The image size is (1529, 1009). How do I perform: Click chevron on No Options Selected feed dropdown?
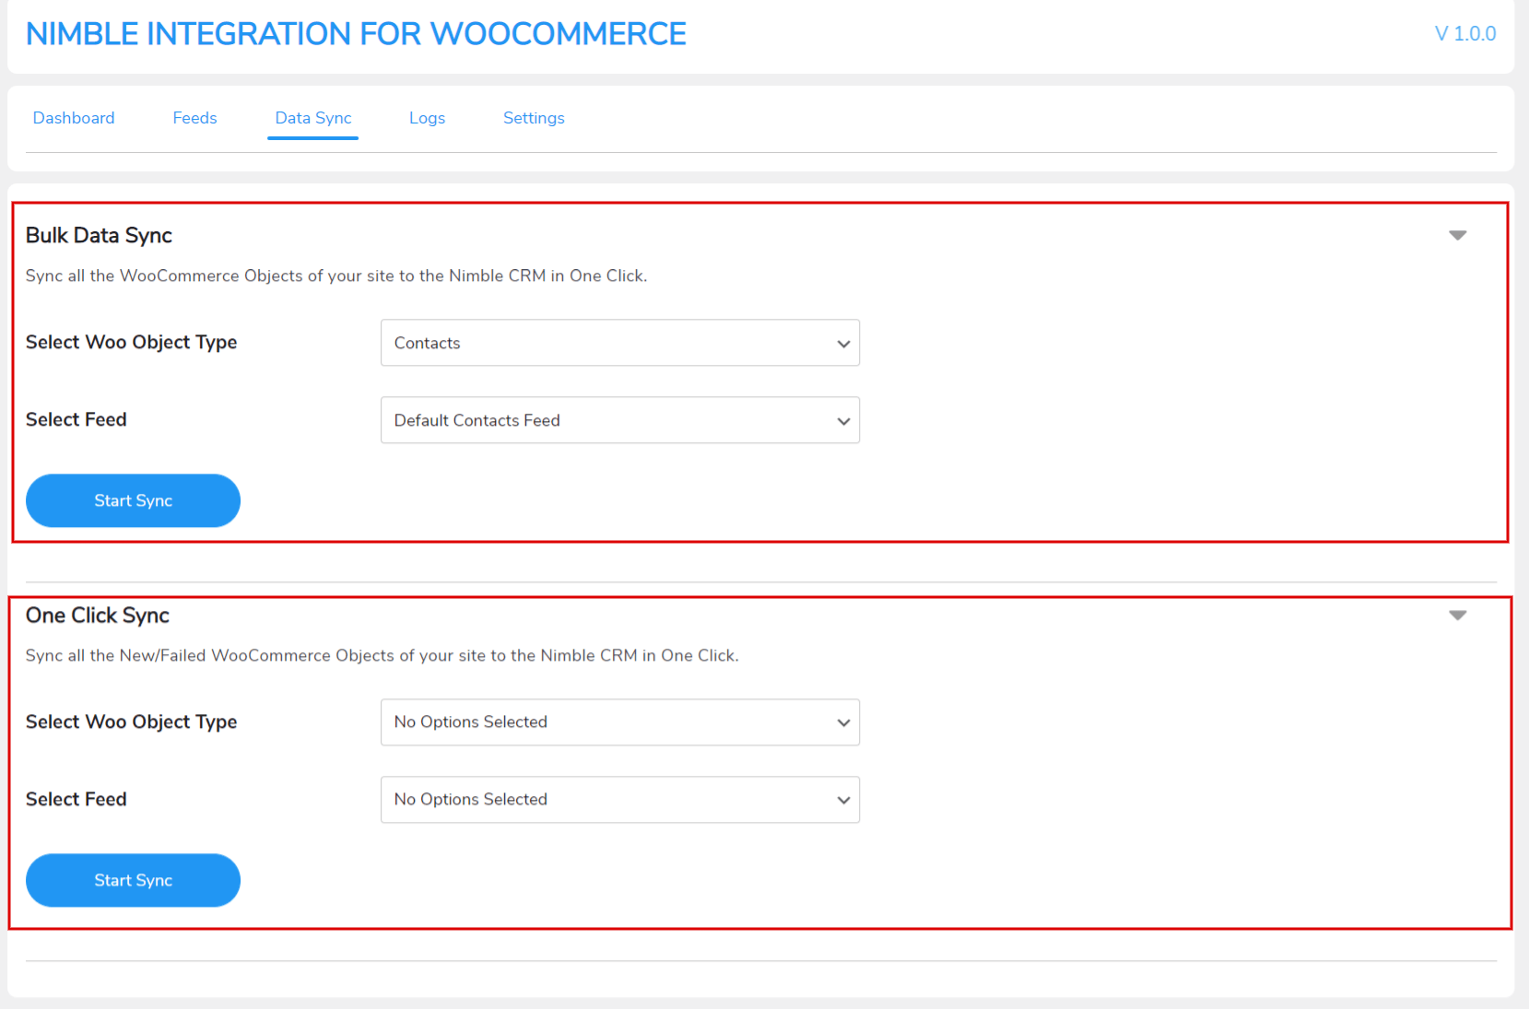tap(842, 800)
